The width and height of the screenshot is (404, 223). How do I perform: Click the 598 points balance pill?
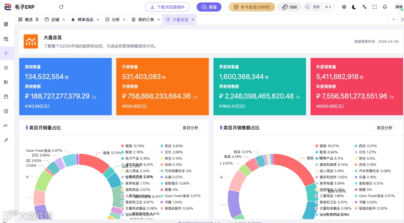pos(289,7)
